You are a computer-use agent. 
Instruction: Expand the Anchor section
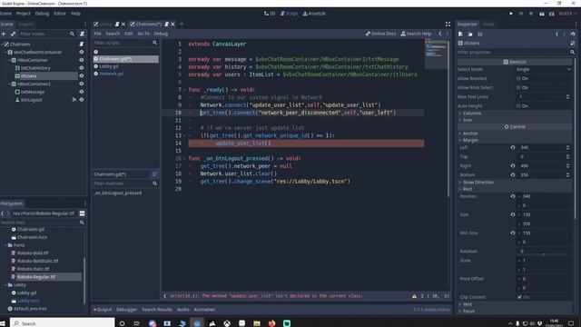click(515, 134)
